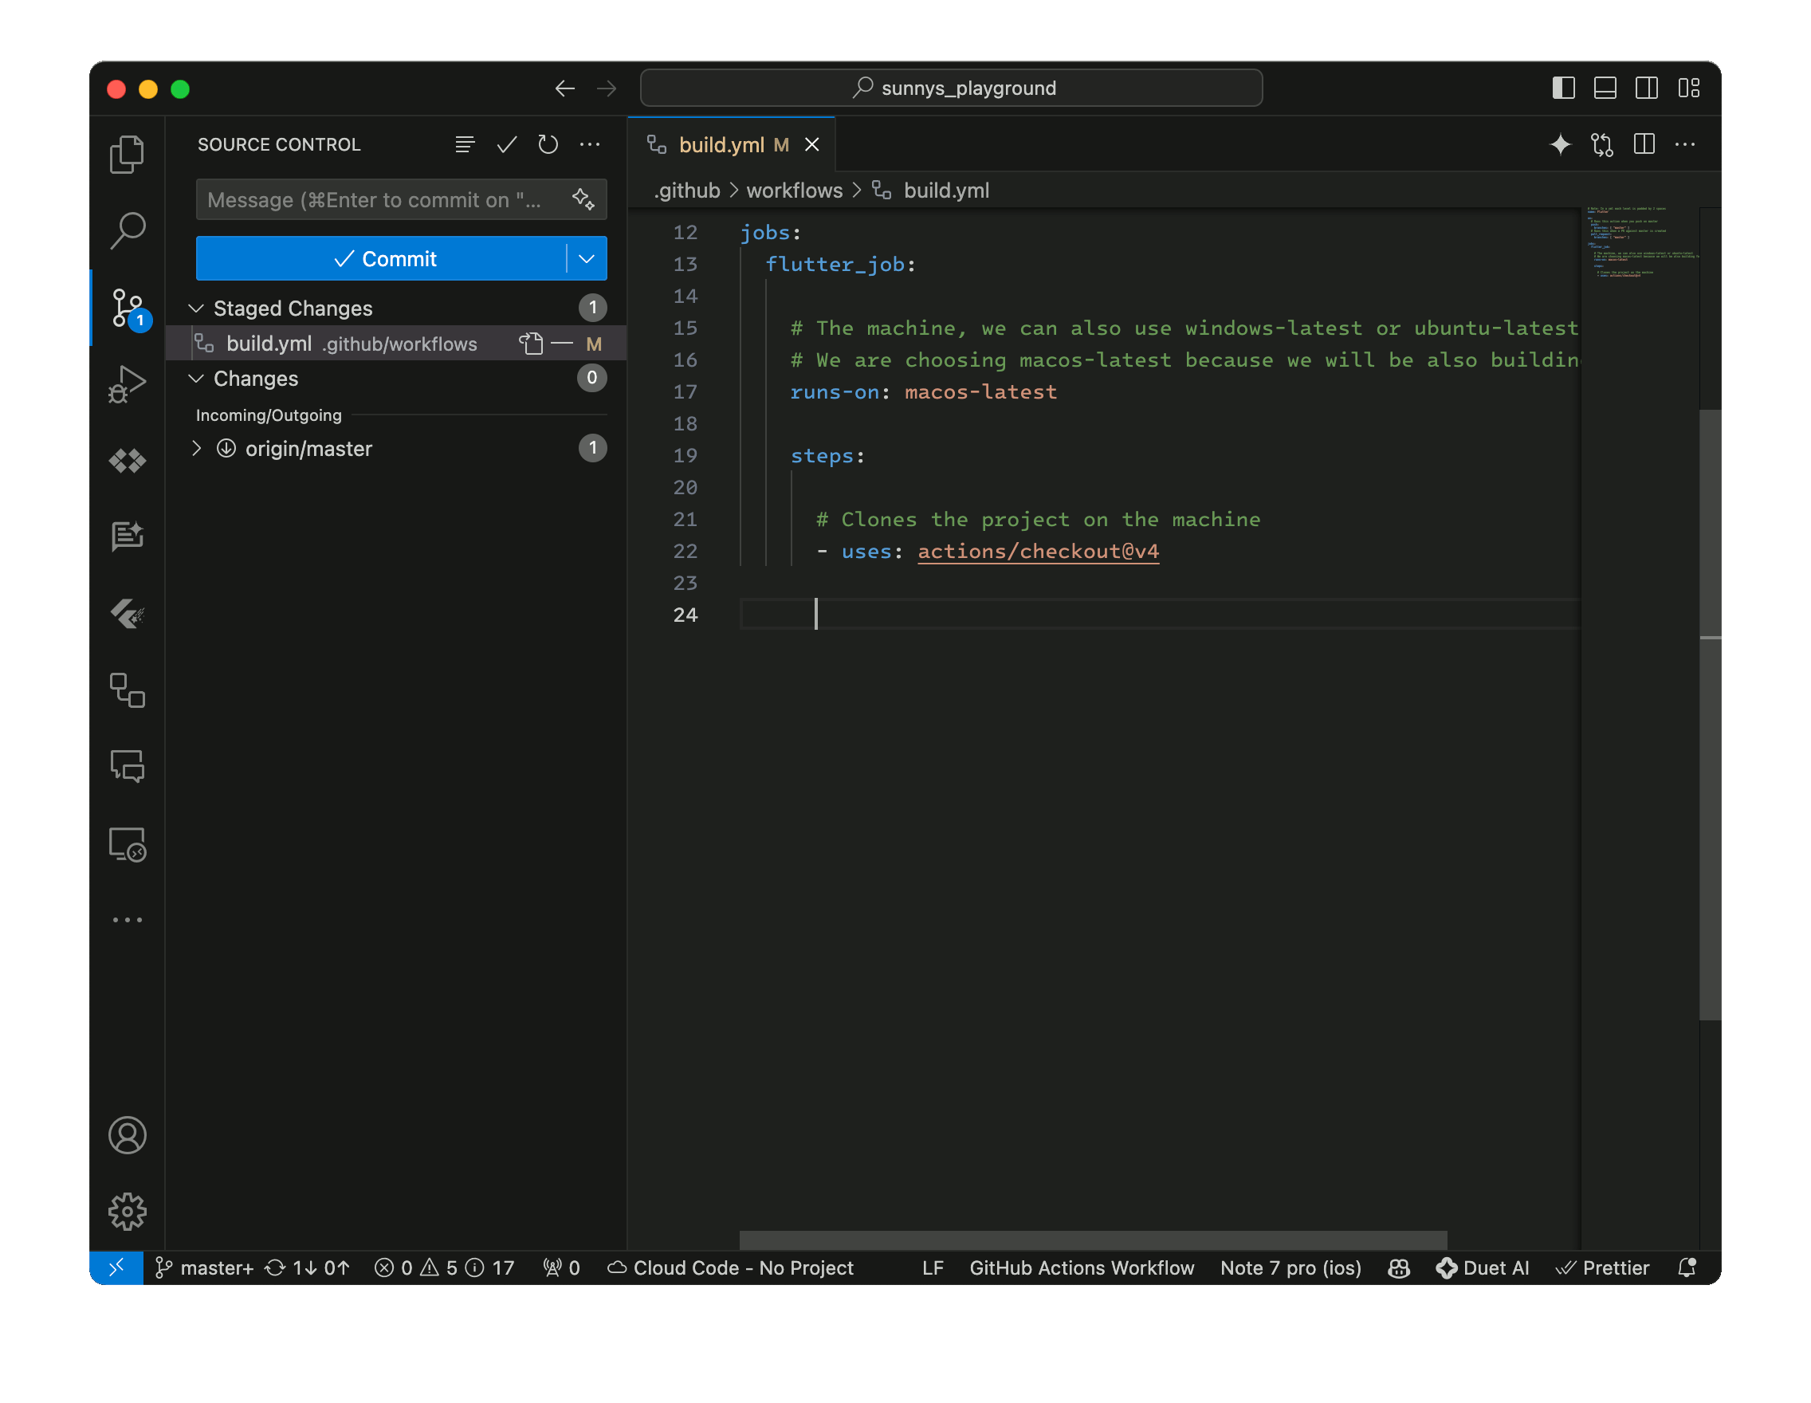Show additional views ellipsis in activity bar
The image size is (1811, 1403).
click(127, 920)
